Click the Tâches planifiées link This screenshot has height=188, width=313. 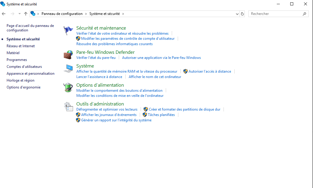[x=161, y=115]
